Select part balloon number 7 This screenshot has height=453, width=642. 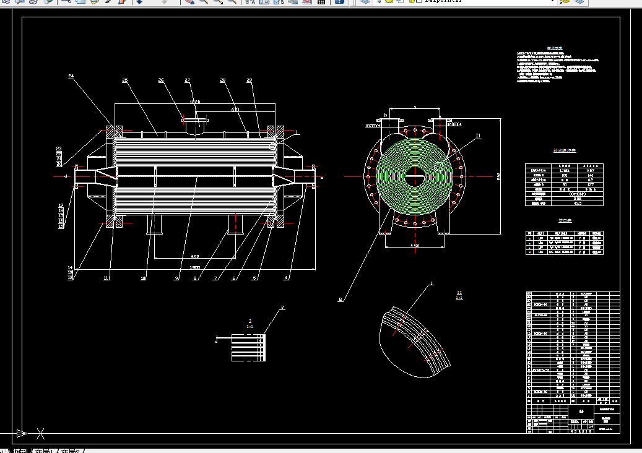(215, 278)
